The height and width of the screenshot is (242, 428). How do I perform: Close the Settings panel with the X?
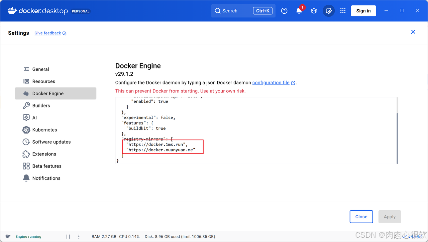point(413,32)
